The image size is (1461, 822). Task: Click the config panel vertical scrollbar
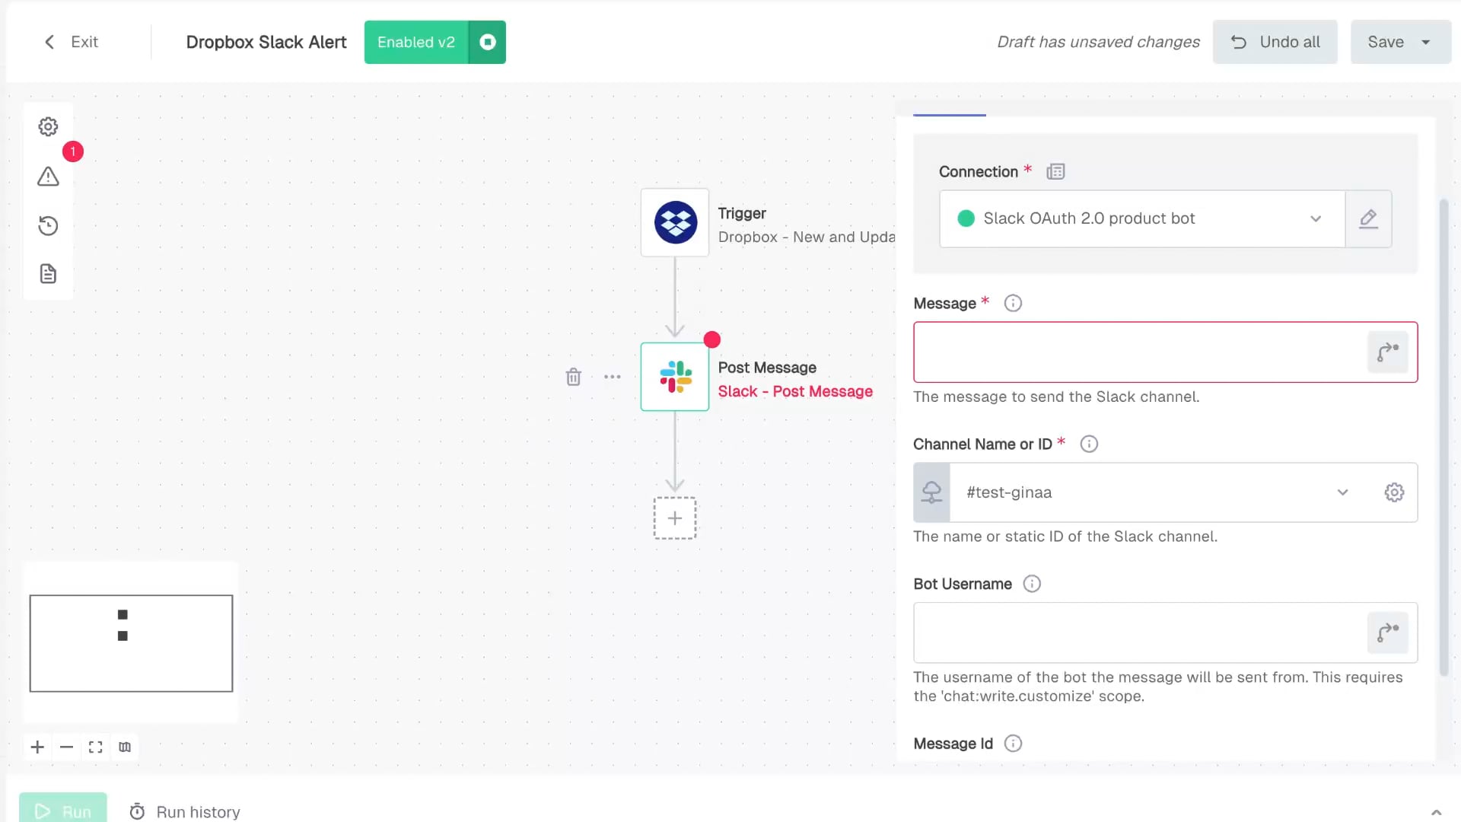click(x=1443, y=438)
